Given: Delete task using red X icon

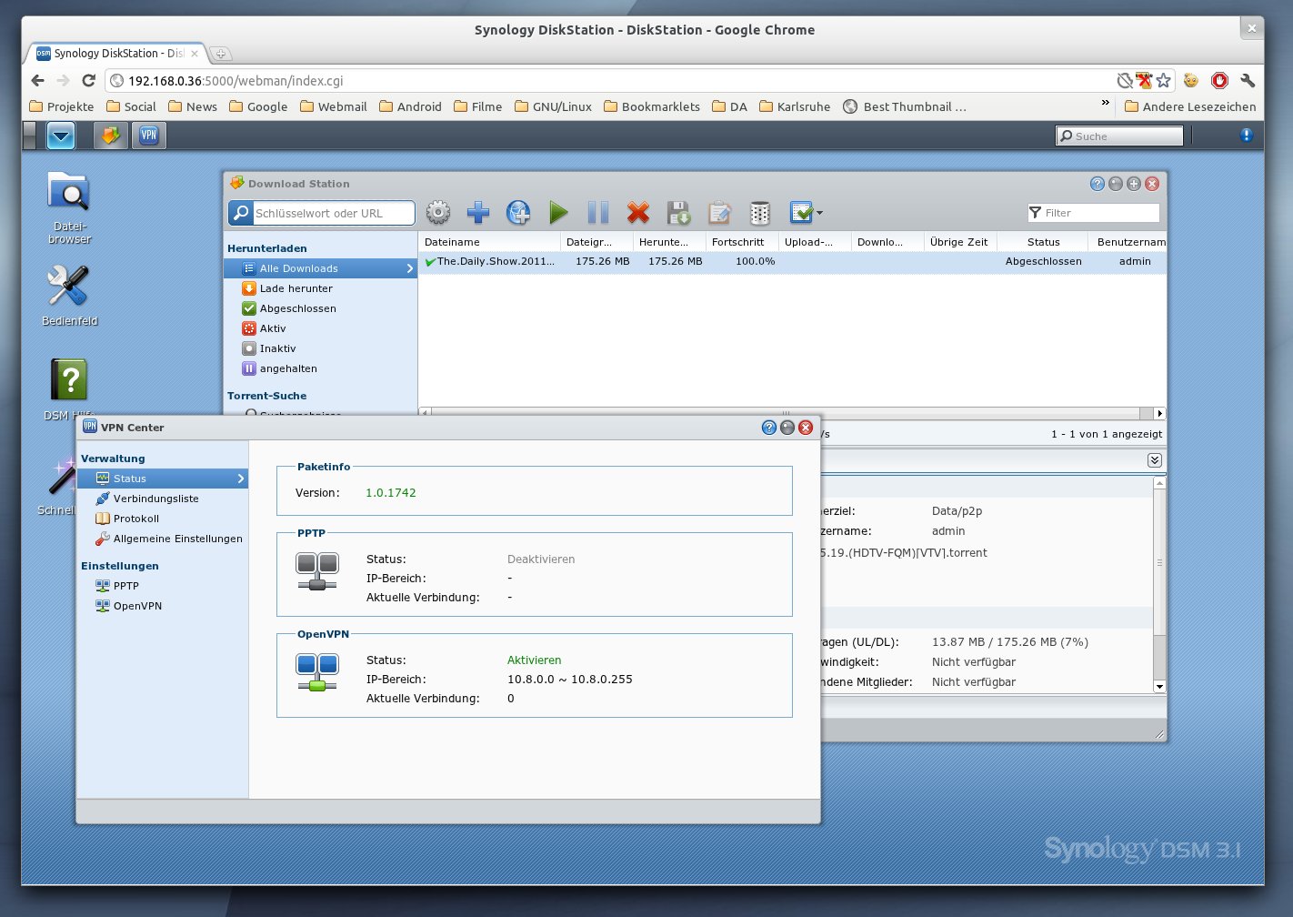Looking at the screenshot, I should tap(638, 213).
